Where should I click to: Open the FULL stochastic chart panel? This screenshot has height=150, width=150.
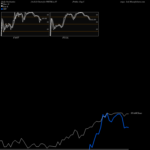pos(74,24)
